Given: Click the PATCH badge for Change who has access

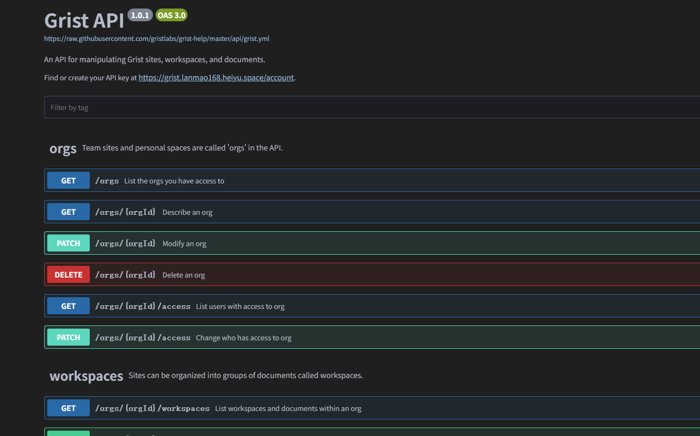Looking at the screenshot, I should click(69, 338).
